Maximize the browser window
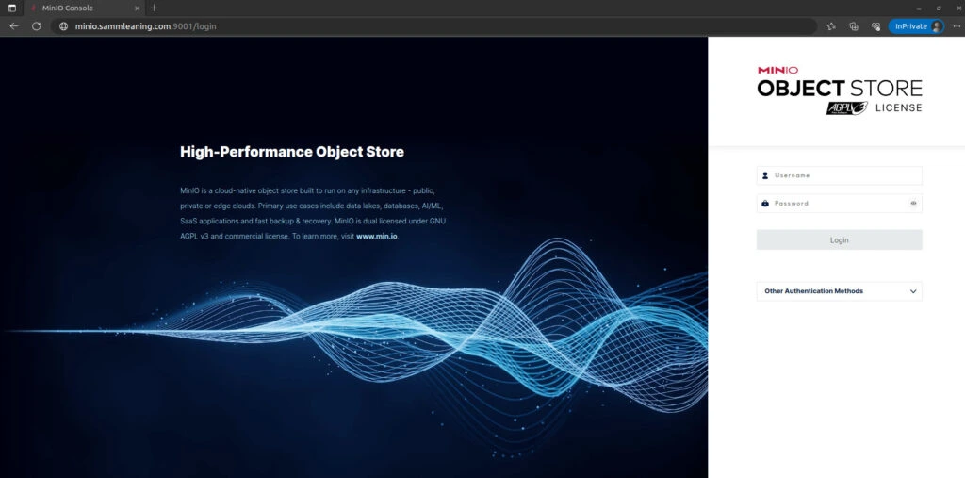965x478 pixels. point(939,8)
